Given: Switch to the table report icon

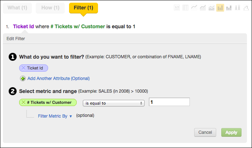Looking at the screenshot, I should tap(185, 8).
